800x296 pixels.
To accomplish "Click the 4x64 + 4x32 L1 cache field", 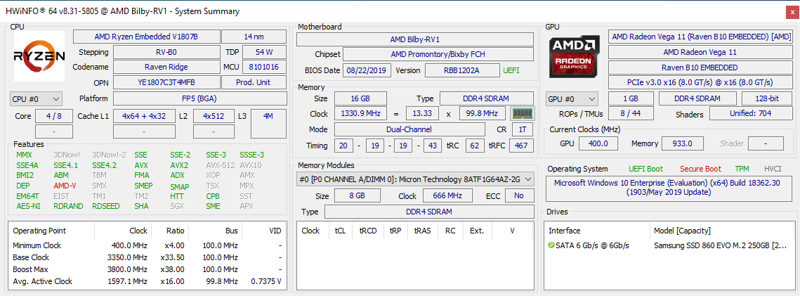I will [145, 116].
